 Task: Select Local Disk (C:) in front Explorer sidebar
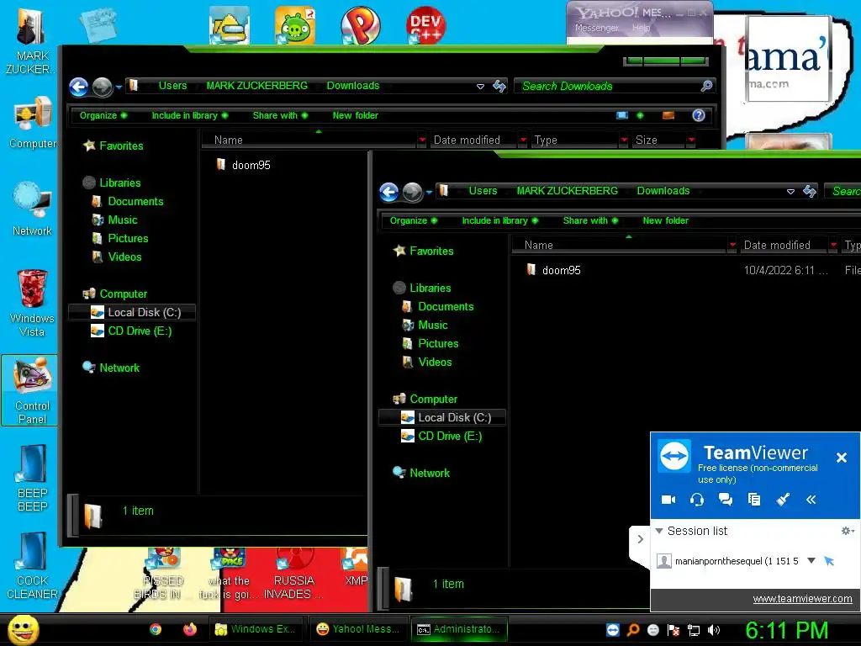(442, 417)
